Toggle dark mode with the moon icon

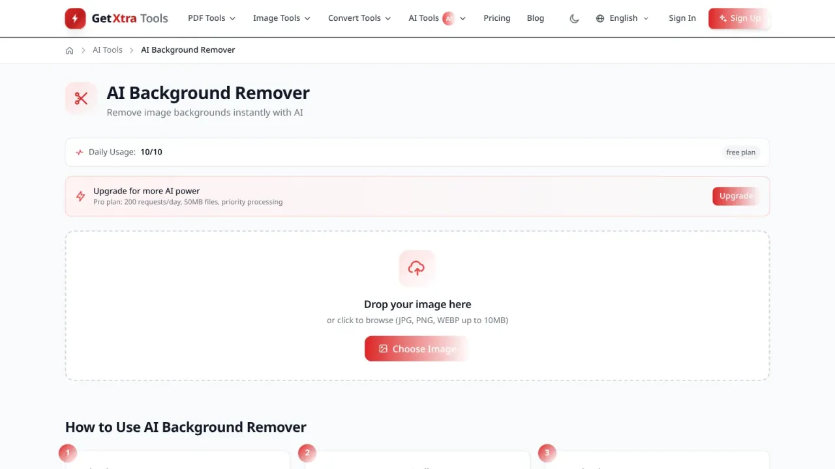(x=574, y=18)
